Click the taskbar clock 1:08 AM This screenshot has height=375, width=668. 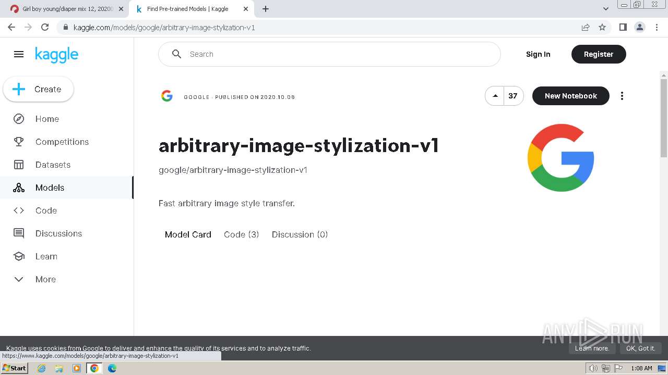(641, 368)
